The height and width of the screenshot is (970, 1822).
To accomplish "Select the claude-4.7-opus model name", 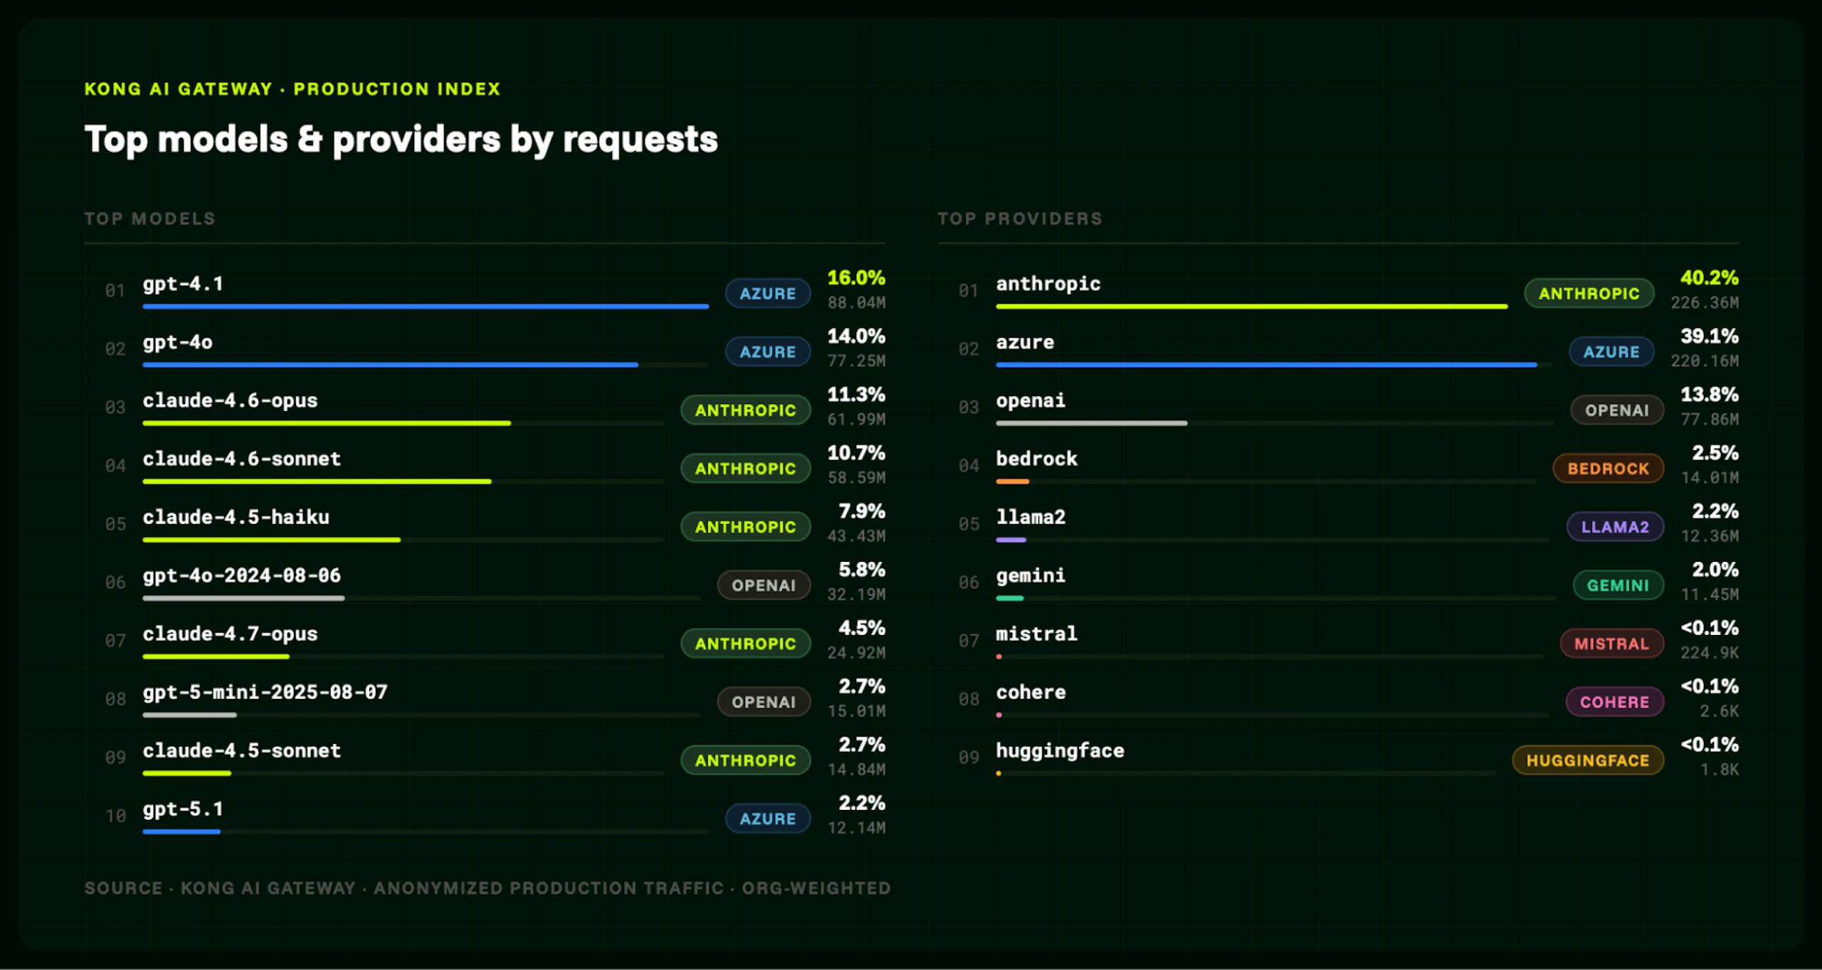I will (230, 634).
